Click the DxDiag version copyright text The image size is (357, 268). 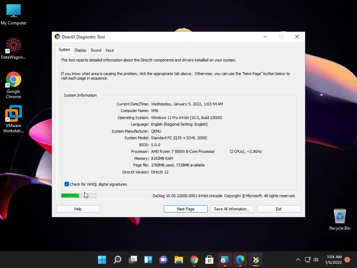(224, 196)
